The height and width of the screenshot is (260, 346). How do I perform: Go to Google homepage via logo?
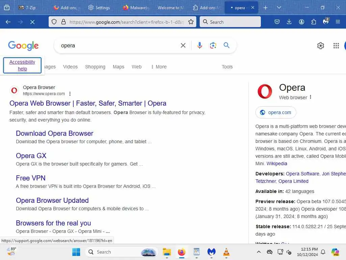pyautogui.click(x=23, y=46)
